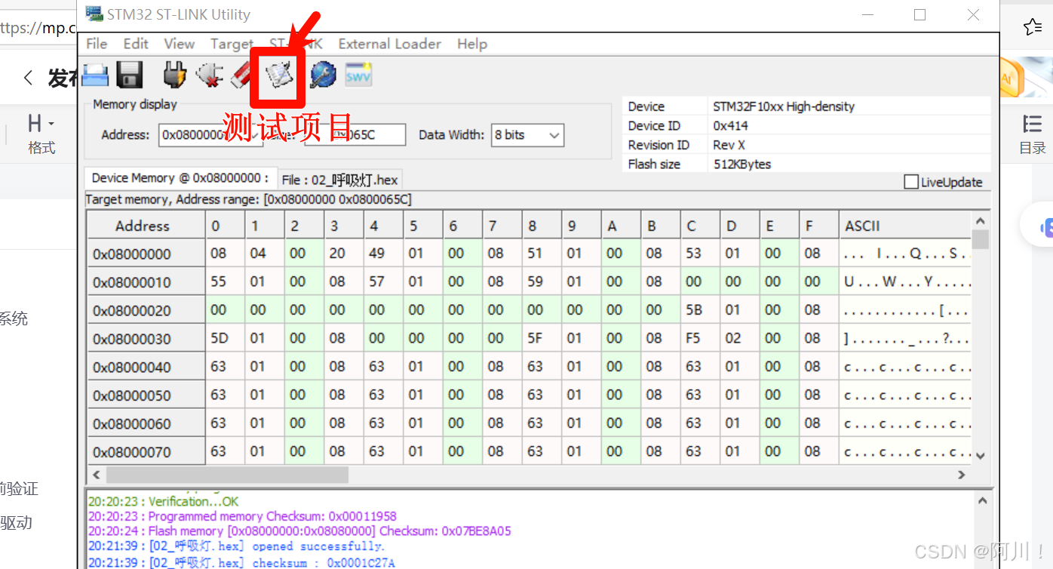Click the horizontal scrollbar left arrow
The image size is (1053, 569).
click(96, 475)
